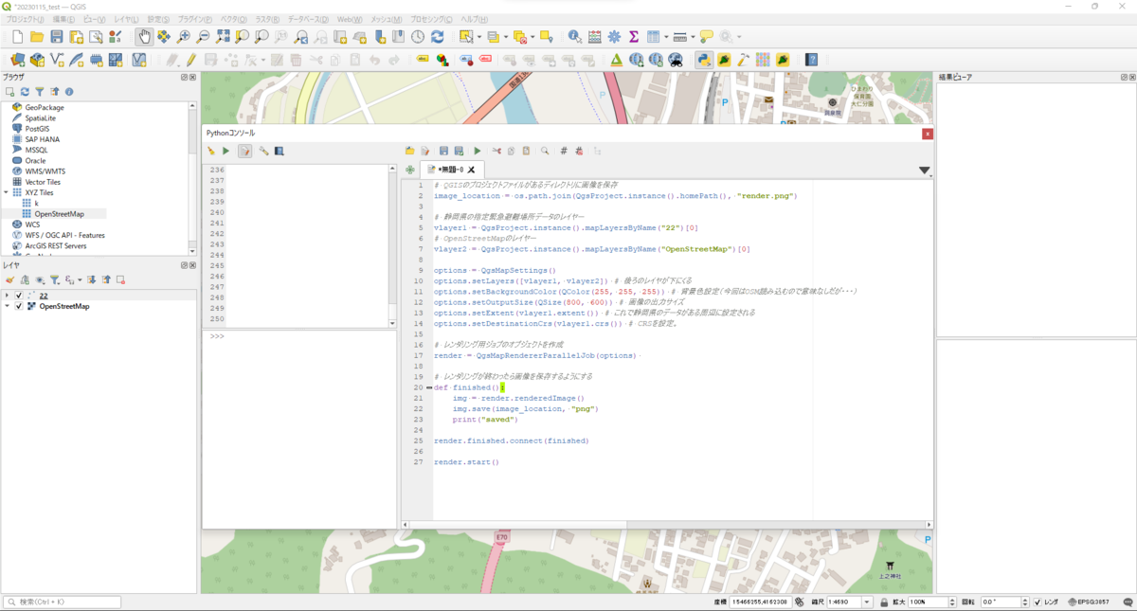Open the ベクタ menu
Viewport: 1137px width, 611px height.
pos(233,19)
